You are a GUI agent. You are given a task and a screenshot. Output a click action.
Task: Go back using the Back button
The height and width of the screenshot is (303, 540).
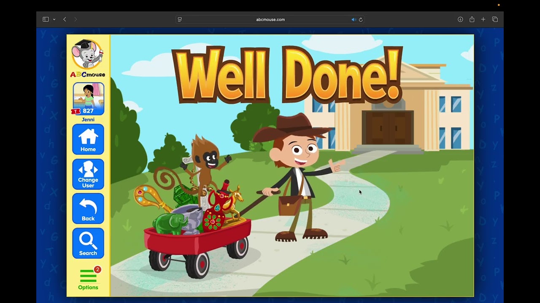click(88, 209)
